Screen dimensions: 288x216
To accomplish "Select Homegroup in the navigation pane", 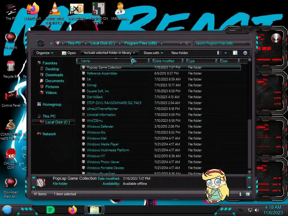I will pyautogui.click(x=52, y=104).
